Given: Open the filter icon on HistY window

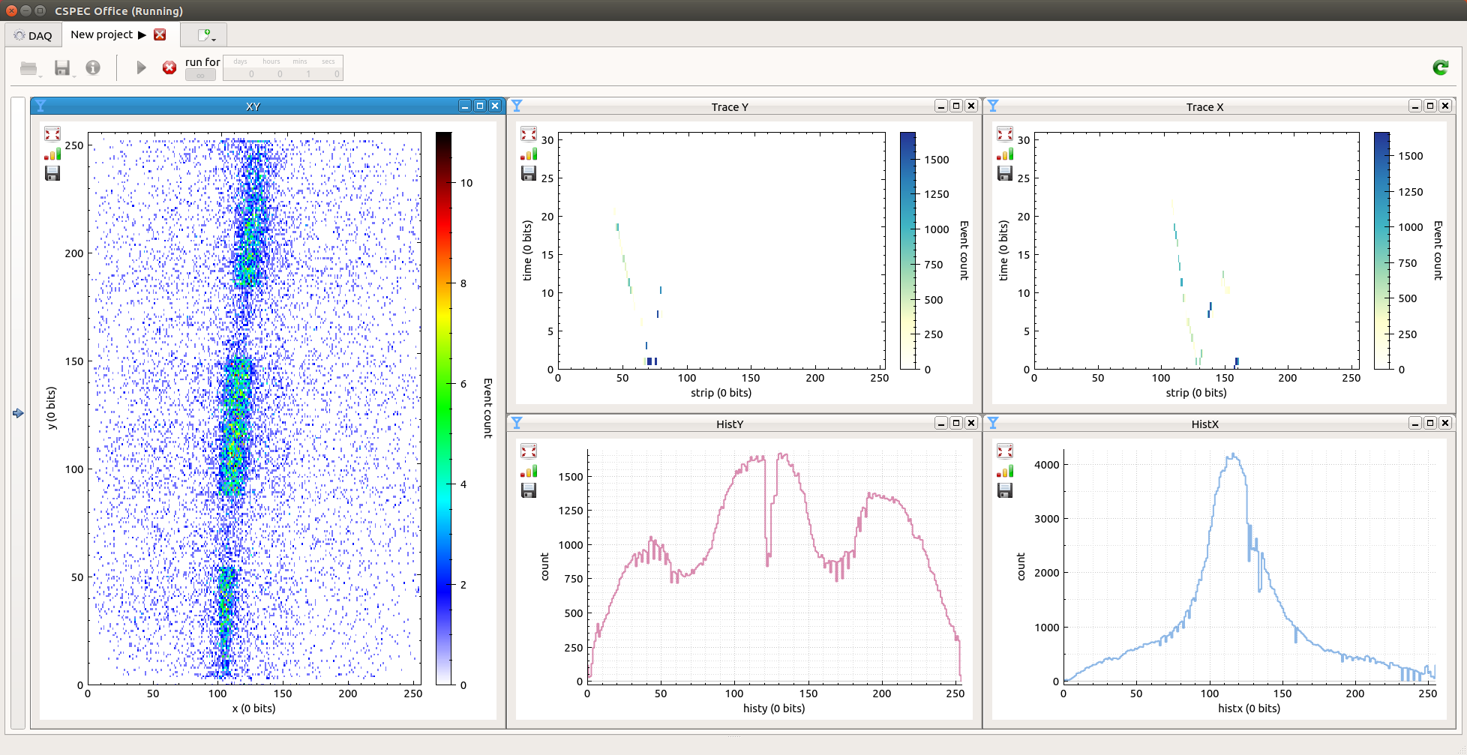Looking at the screenshot, I should pyautogui.click(x=517, y=423).
